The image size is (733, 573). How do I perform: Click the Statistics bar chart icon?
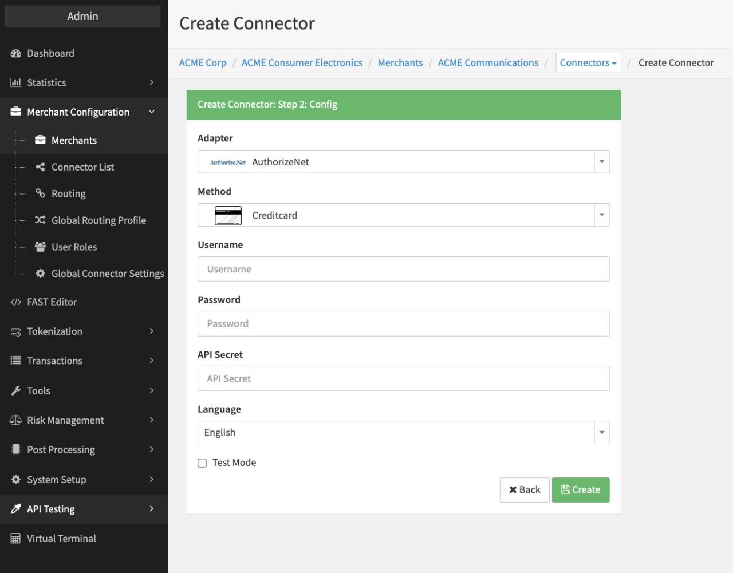point(15,82)
